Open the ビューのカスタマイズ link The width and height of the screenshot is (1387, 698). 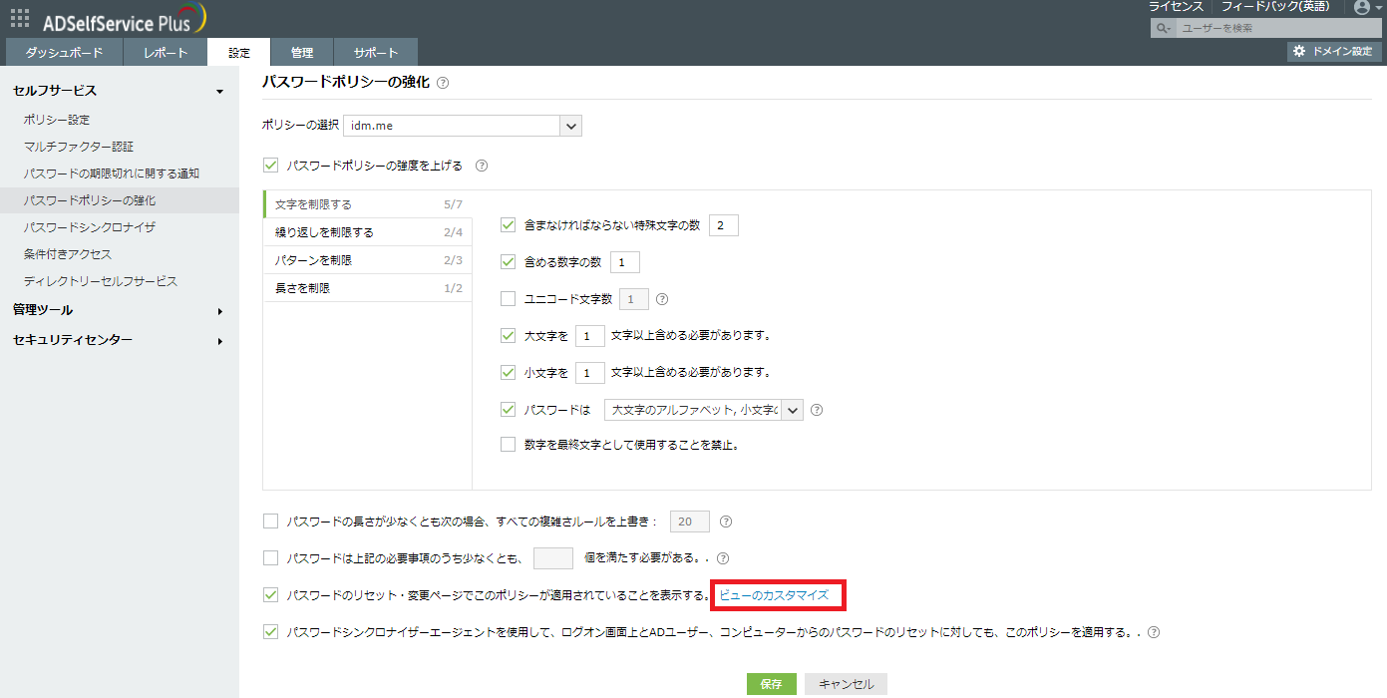(774, 595)
